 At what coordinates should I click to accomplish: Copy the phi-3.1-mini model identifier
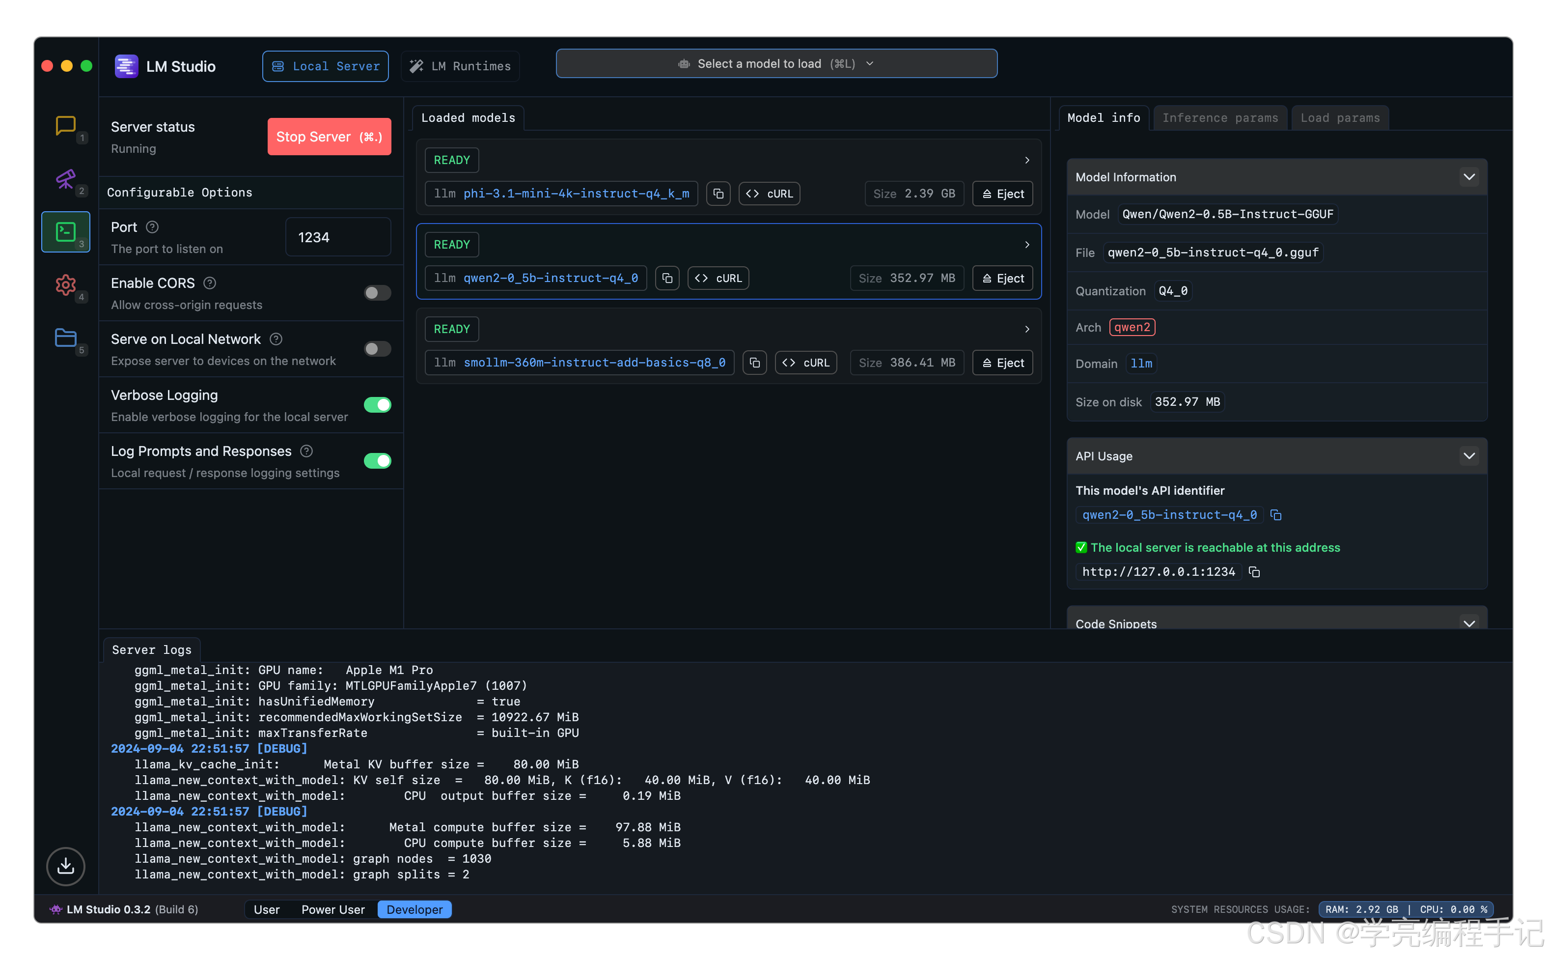point(718,194)
